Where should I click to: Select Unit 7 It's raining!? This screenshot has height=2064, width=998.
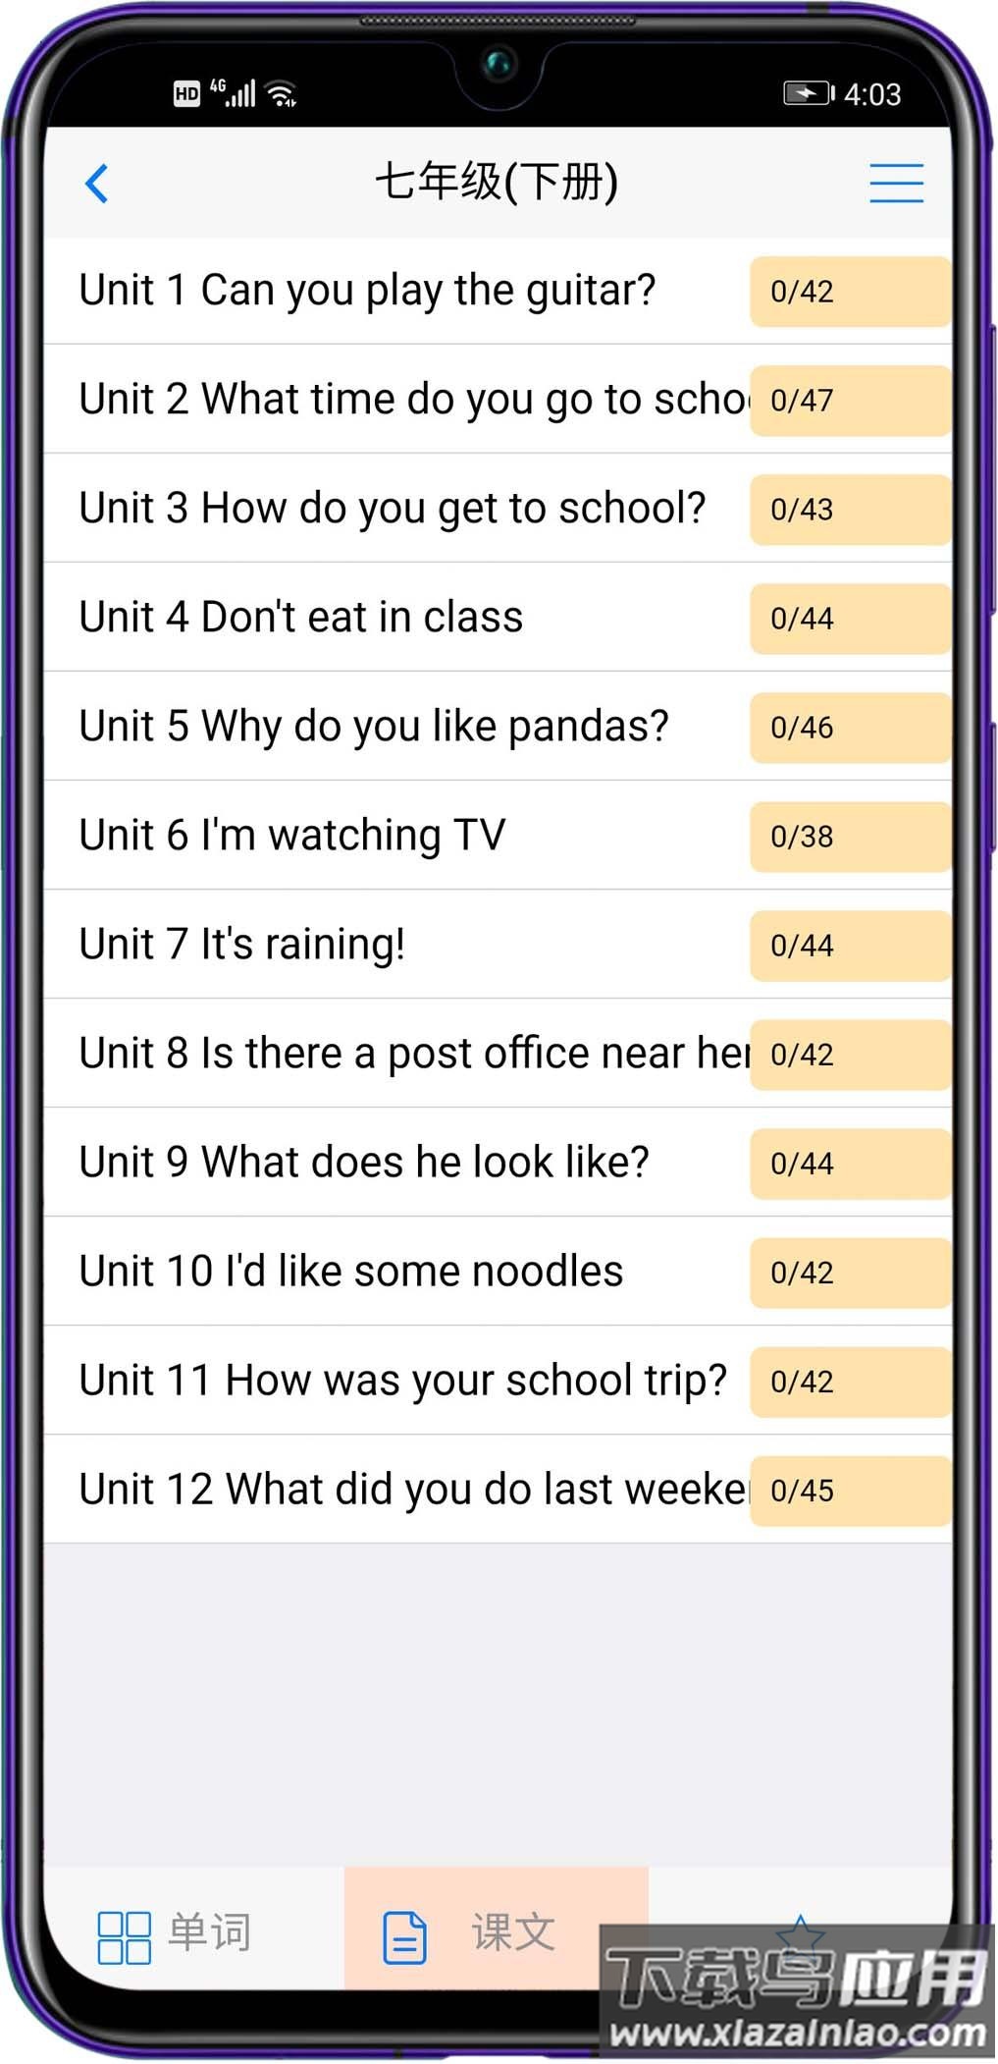pos(242,945)
